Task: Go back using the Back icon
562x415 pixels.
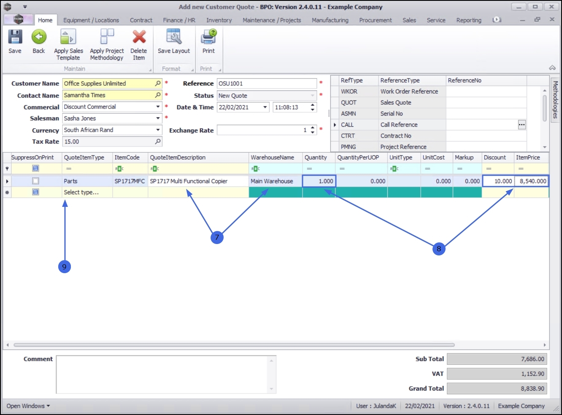Action: [x=38, y=42]
